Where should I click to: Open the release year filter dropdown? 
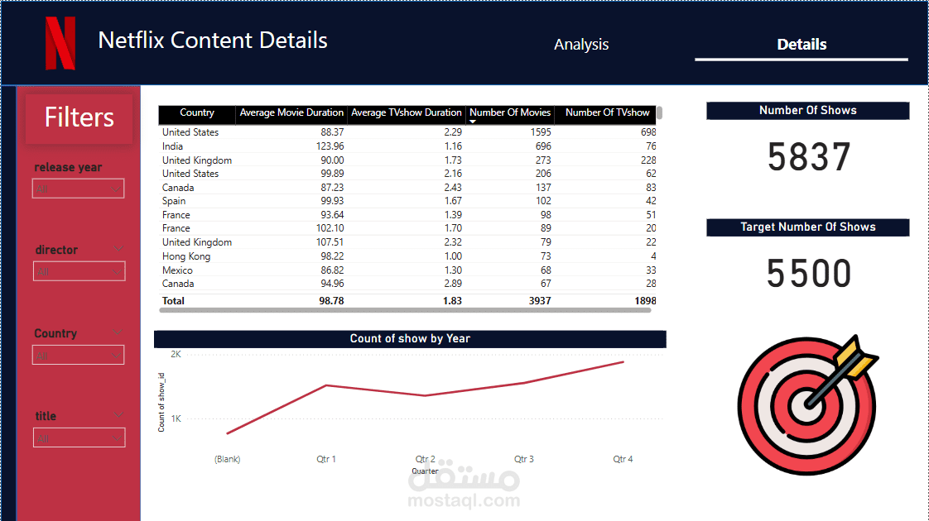coord(78,189)
